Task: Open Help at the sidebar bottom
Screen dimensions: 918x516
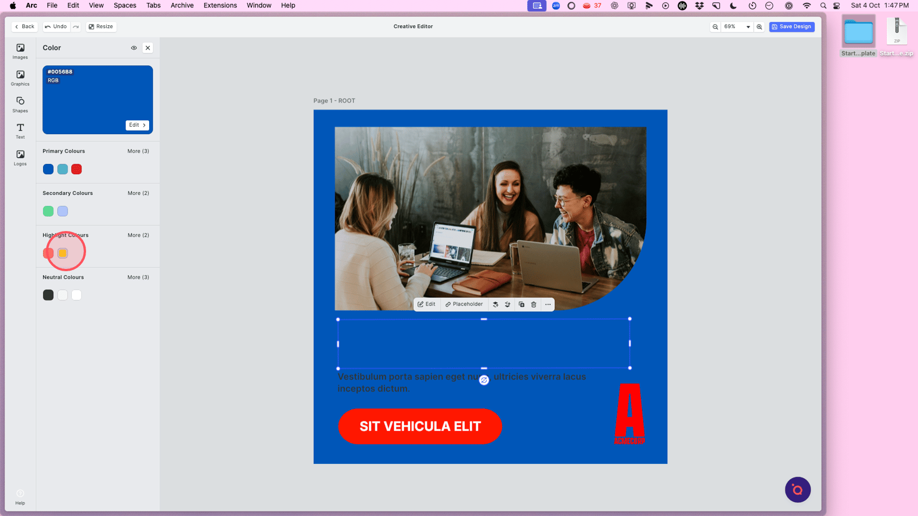Action: click(20, 497)
